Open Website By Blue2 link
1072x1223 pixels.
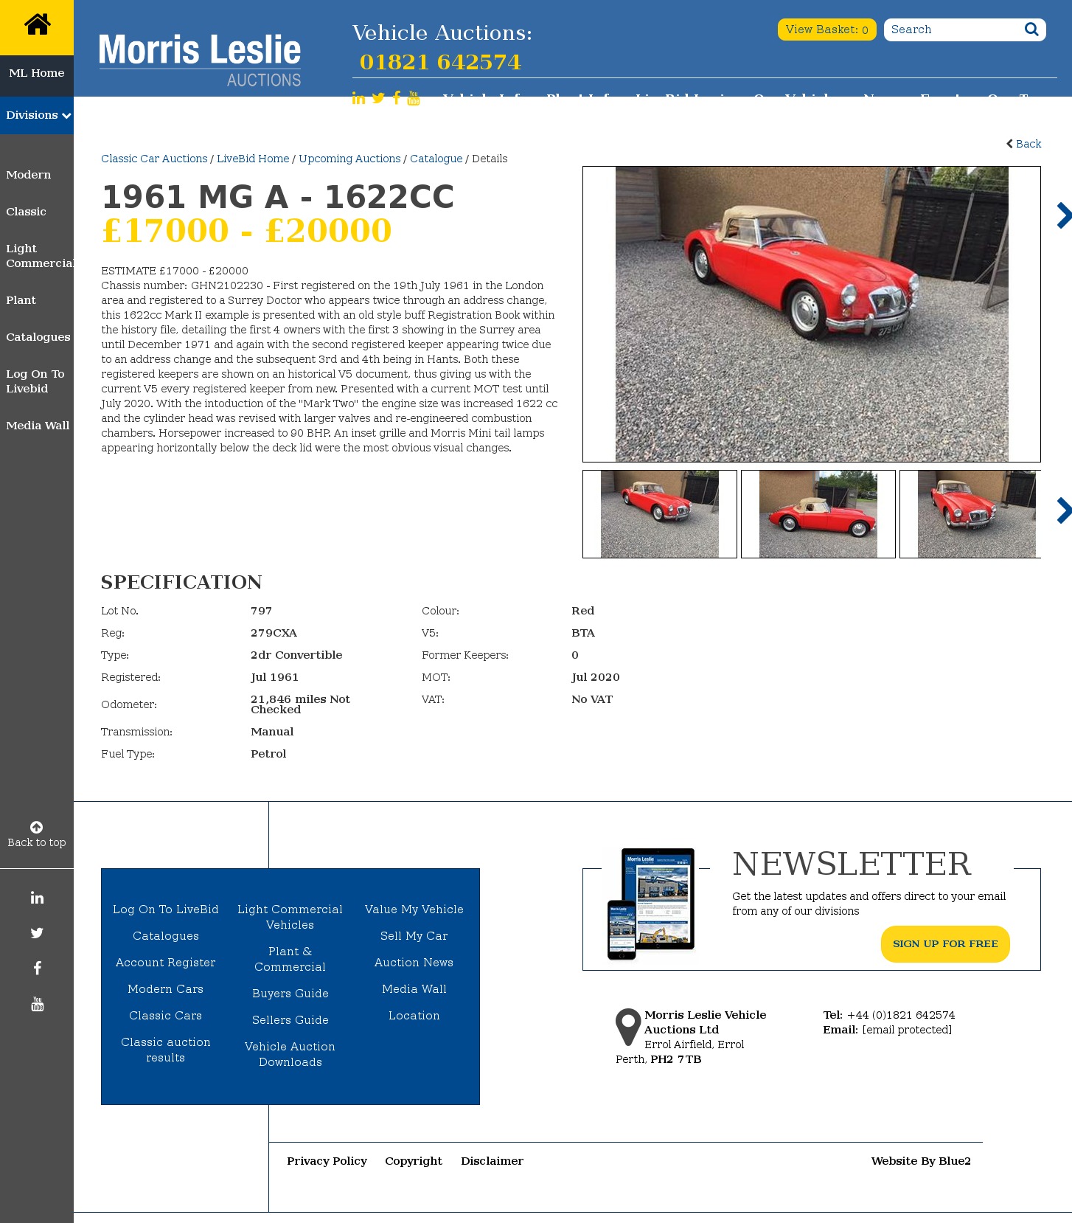[921, 1161]
